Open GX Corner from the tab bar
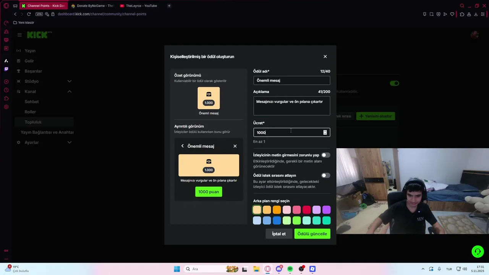 pos(15,6)
